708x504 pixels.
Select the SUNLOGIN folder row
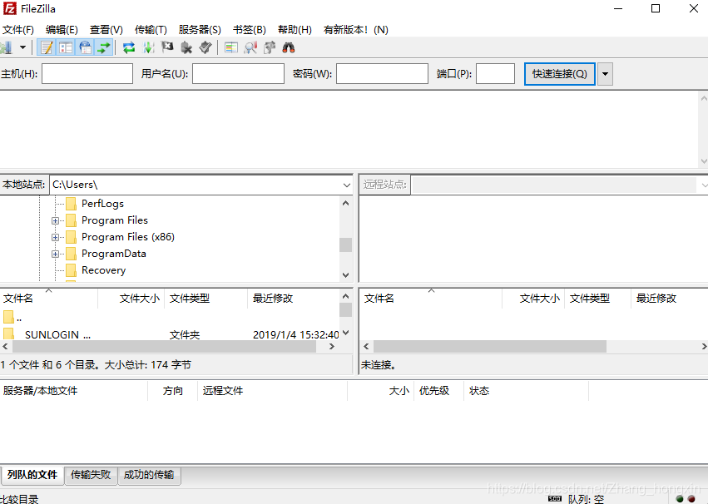click(x=170, y=334)
